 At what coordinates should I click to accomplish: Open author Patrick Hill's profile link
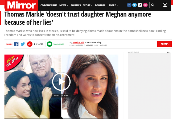[x=78, y=42]
